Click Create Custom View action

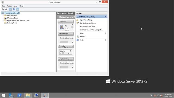(88, 23)
